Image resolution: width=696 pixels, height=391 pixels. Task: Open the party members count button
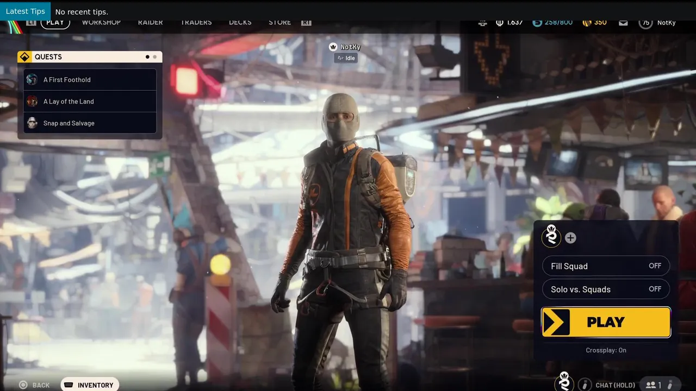(660, 384)
